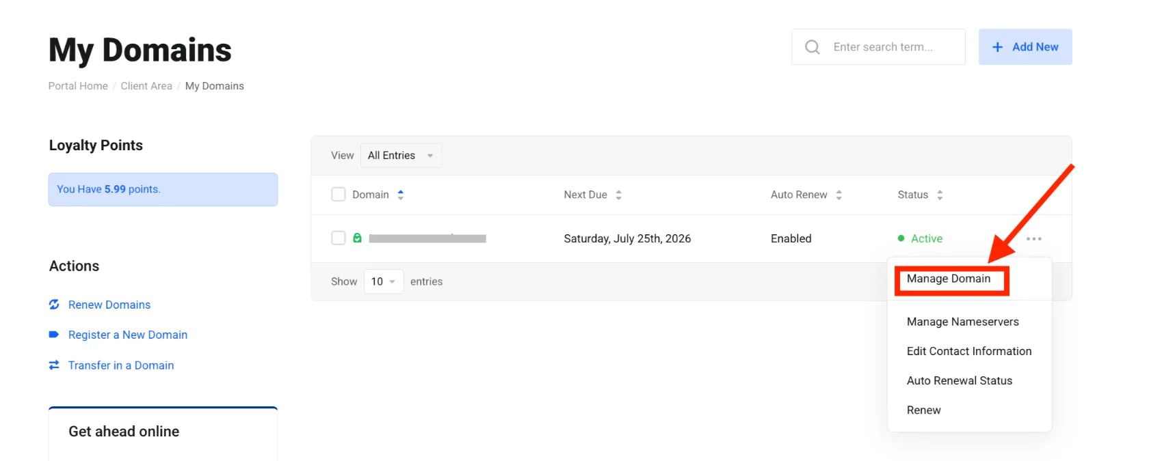Click the My Domains breadcrumb text

[215, 86]
